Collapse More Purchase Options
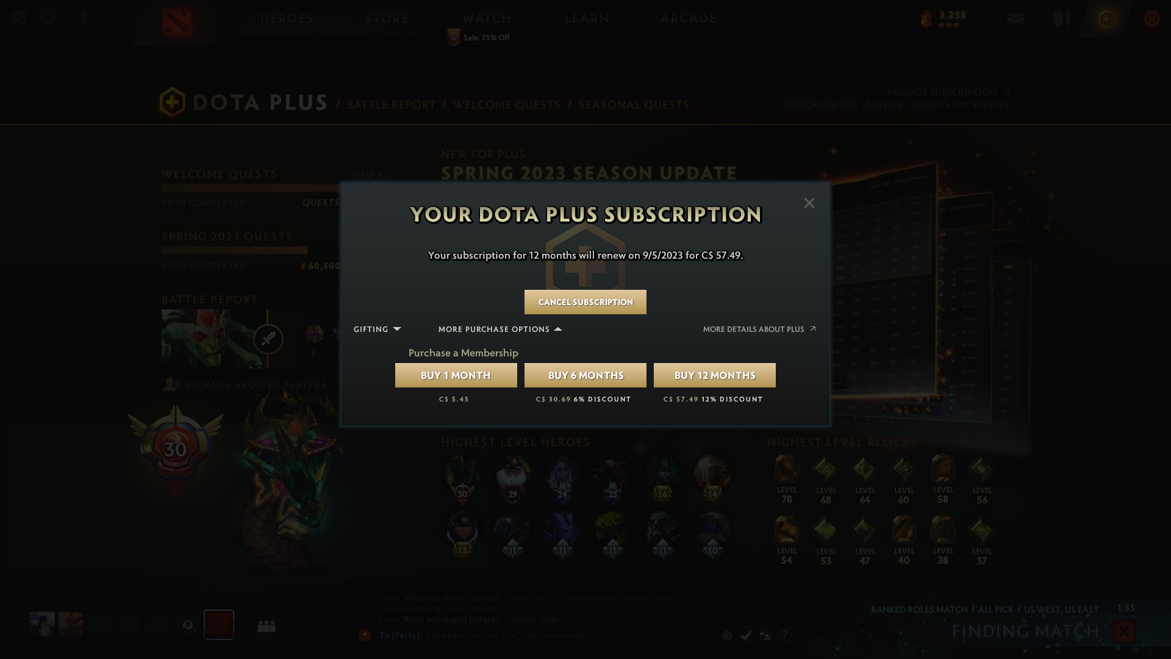This screenshot has width=1171, height=659. (x=500, y=329)
